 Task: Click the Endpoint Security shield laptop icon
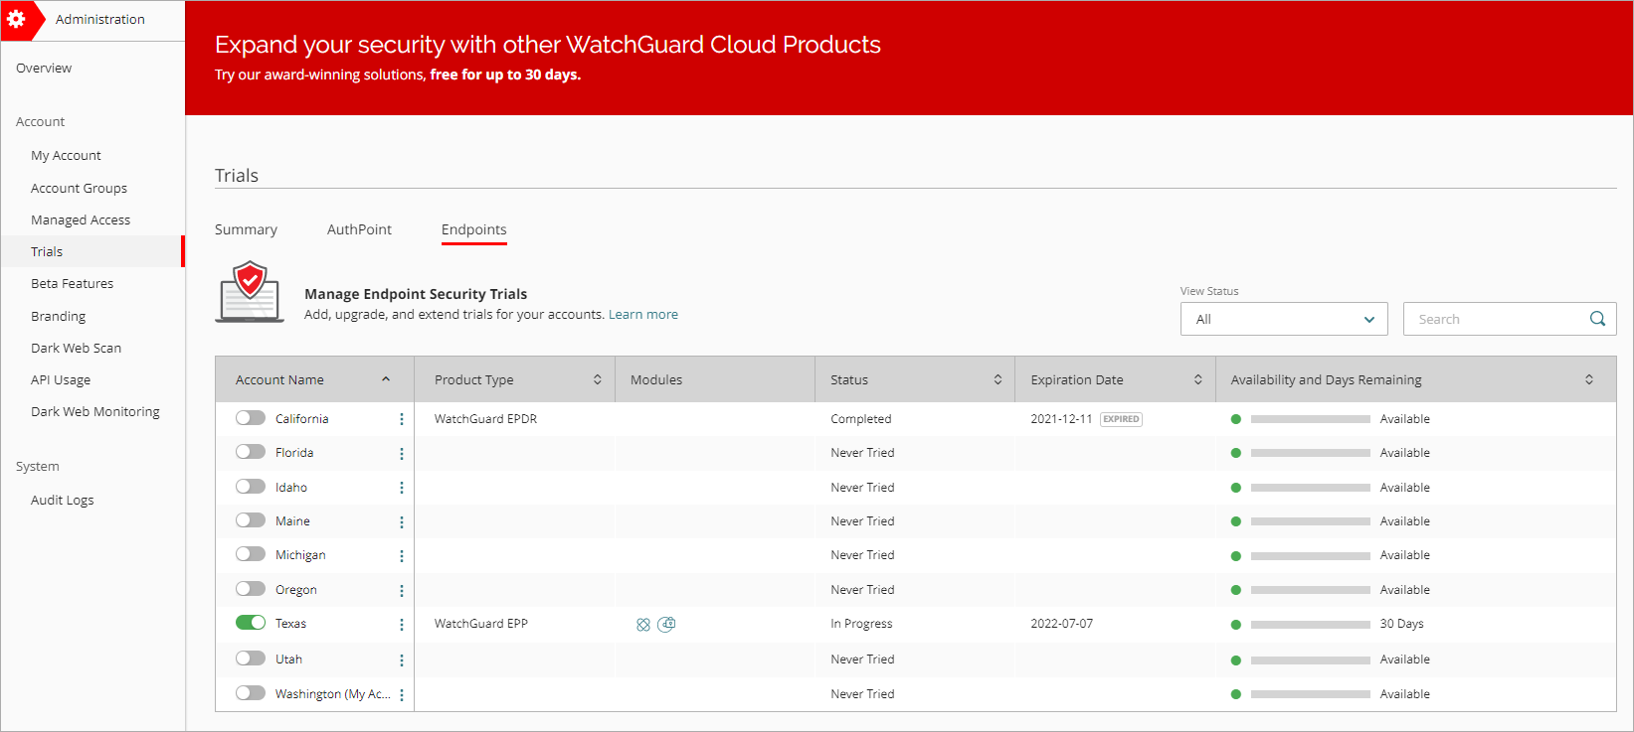(x=250, y=292)
